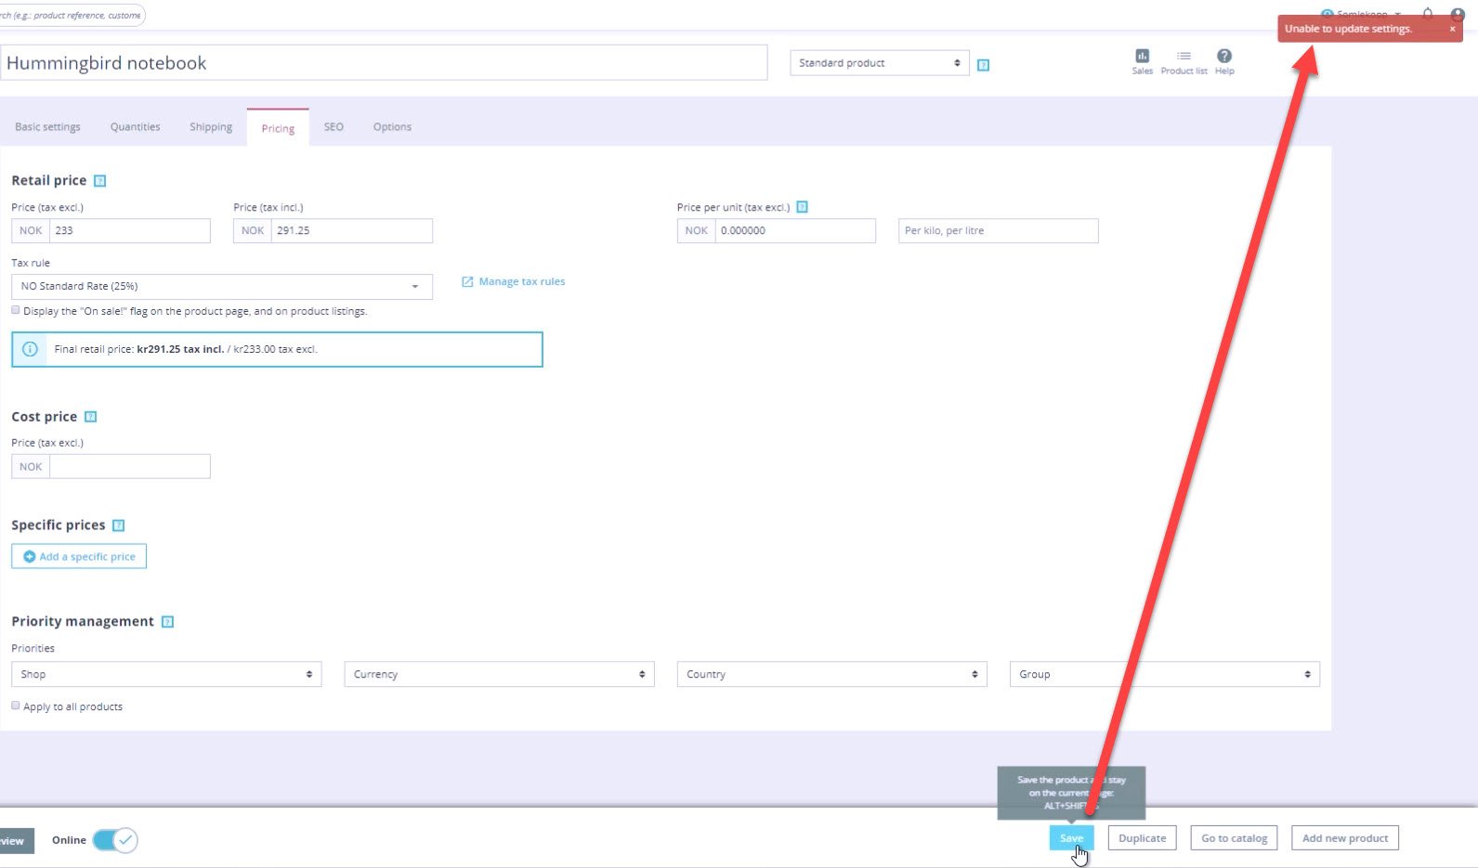Focus the Price (tax incl.) field

(351, 230)
